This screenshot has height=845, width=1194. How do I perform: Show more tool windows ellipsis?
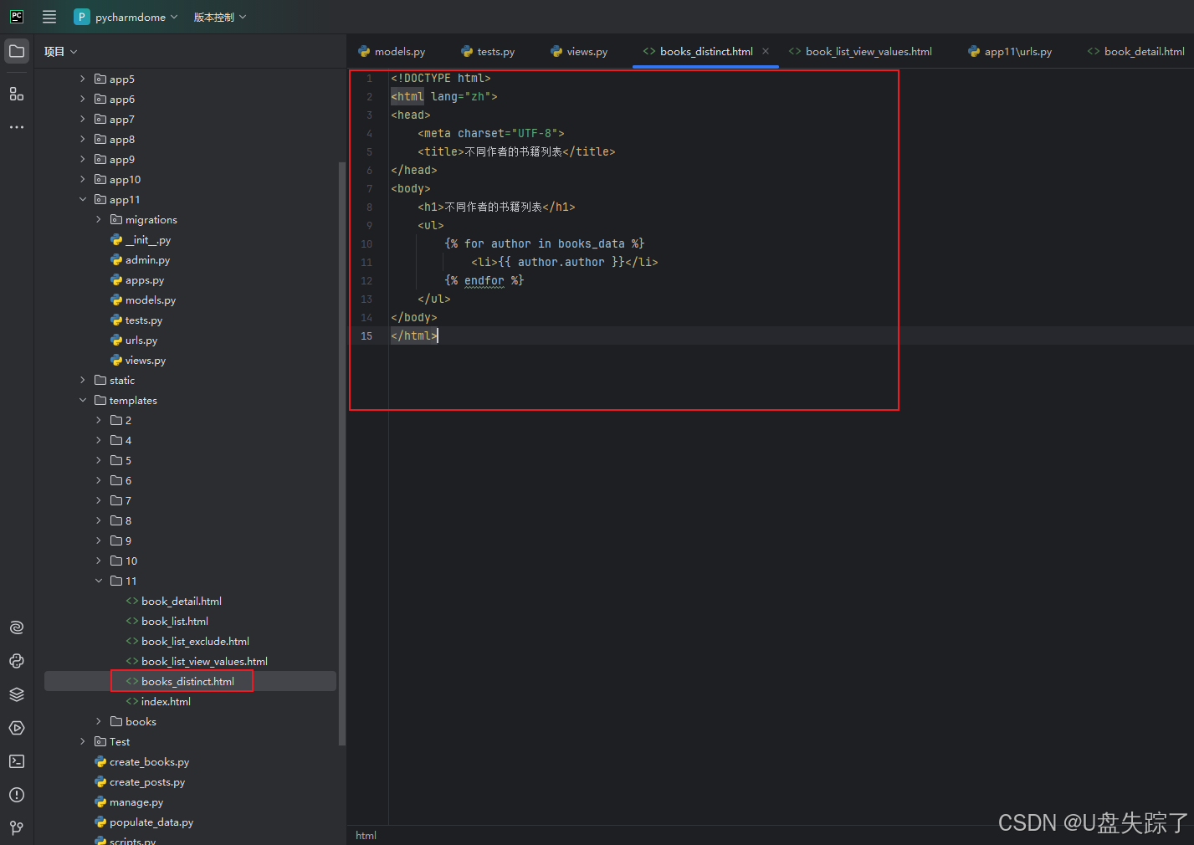[17, 127]
